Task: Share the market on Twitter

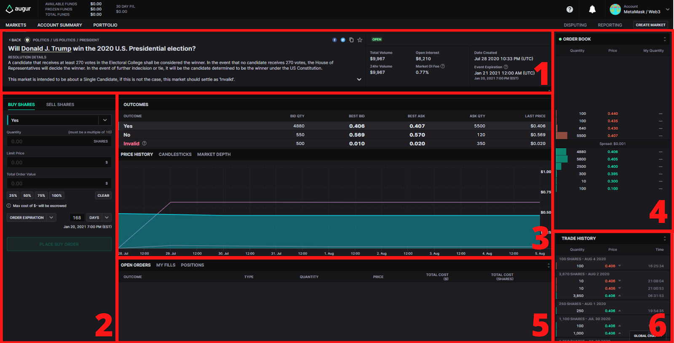Action: click(x=343, y=40)
